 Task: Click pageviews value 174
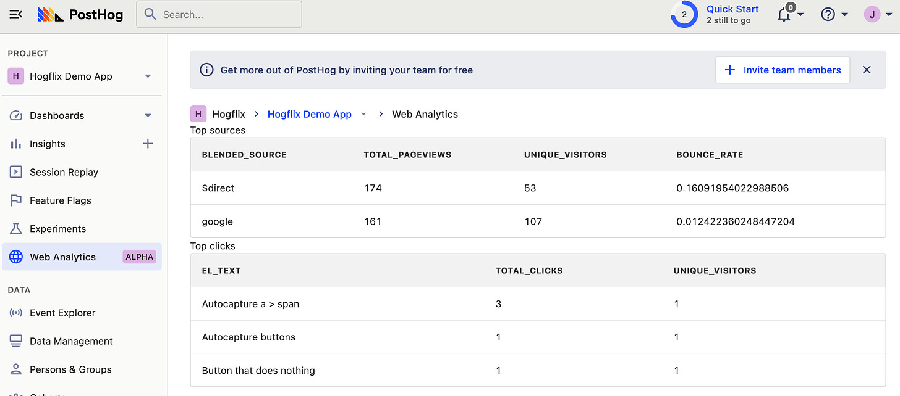click(x=373, y=188)
